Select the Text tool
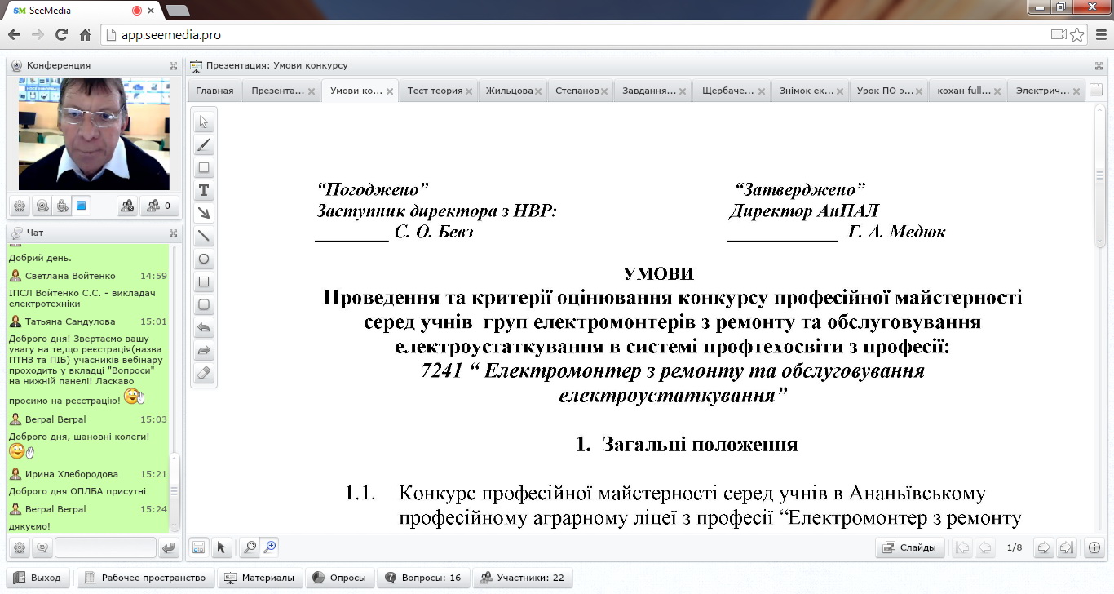The width and height of the screenshot is (1114, 594). pyautogui.click(x=204, y=191)
